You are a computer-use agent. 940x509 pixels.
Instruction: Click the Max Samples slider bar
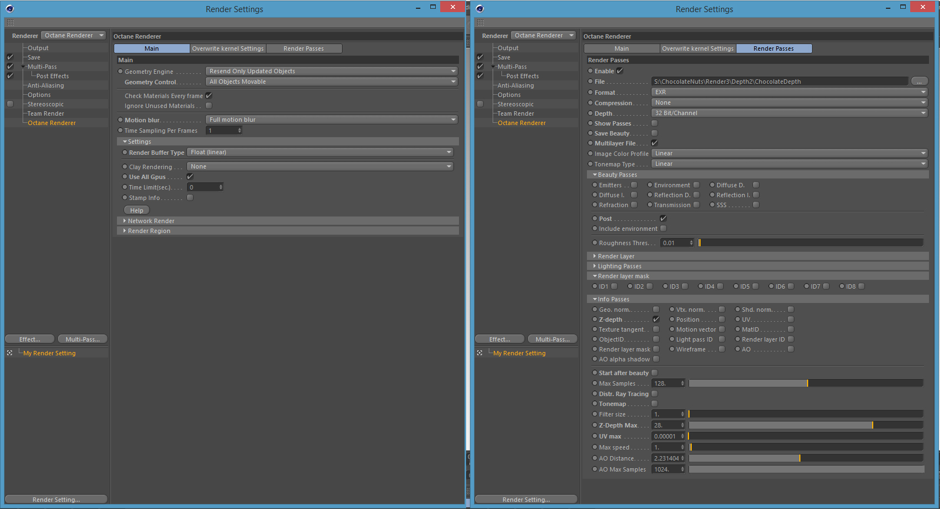tap(806, 383)
